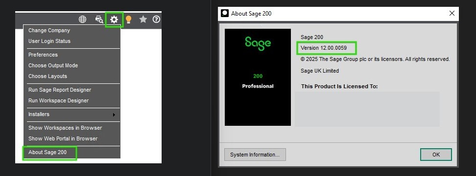Screen dimensions: 476x176
Task: Open the help question mark icon
Action: pos(156,20)
